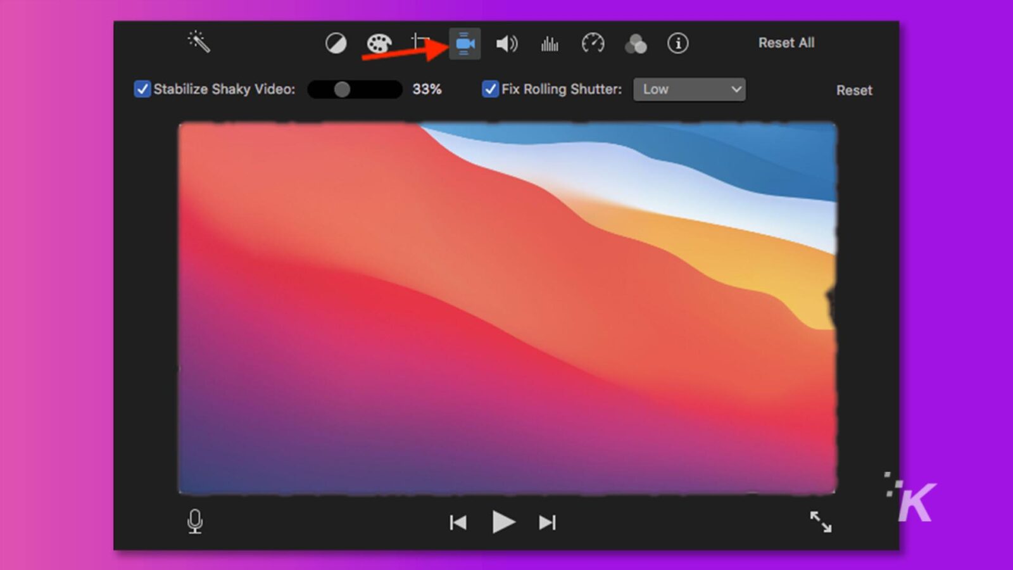The image size is (1013, 570).
Task: Open the rolling shutter Low dropdown
Action: pos(689,89)
